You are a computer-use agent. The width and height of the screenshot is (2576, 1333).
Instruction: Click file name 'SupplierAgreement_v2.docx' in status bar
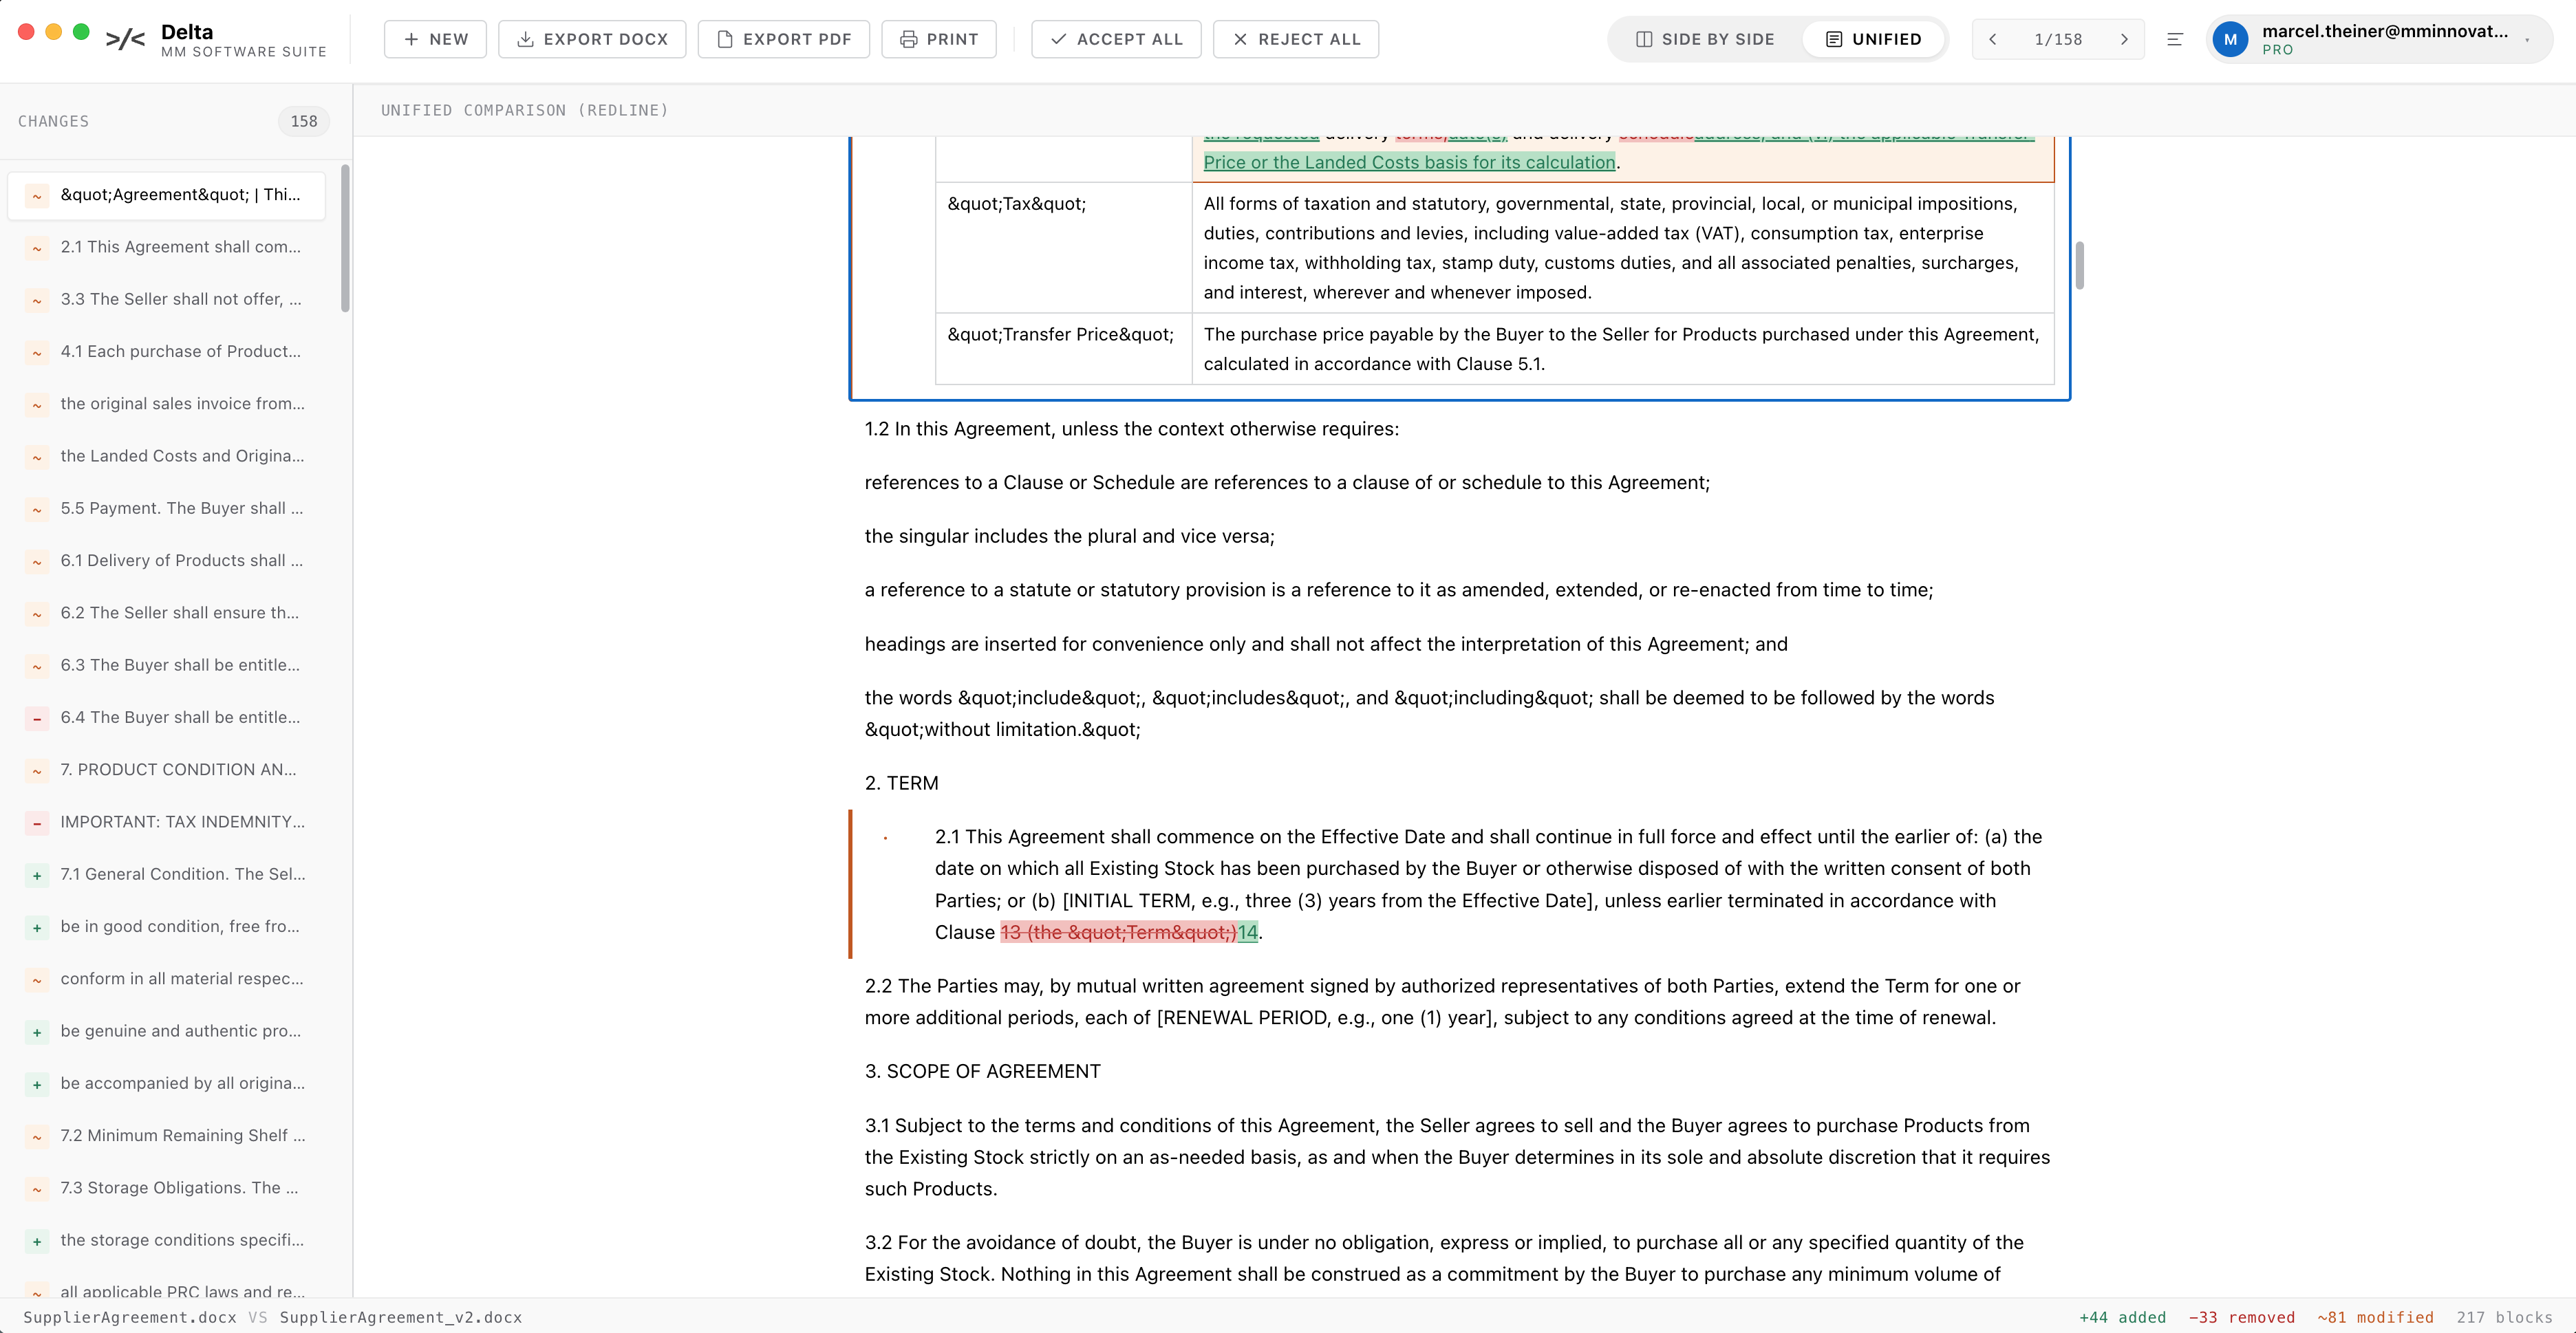pos(400,1317)
